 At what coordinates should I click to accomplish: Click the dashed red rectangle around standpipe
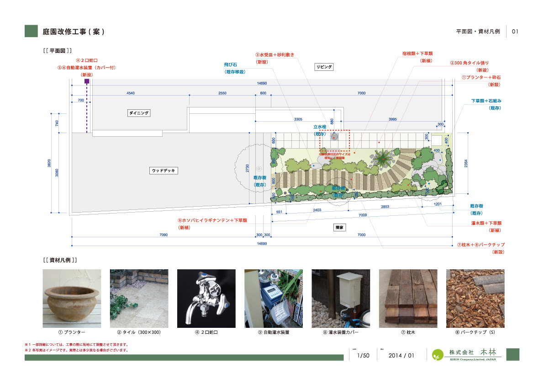coord(334,141)
